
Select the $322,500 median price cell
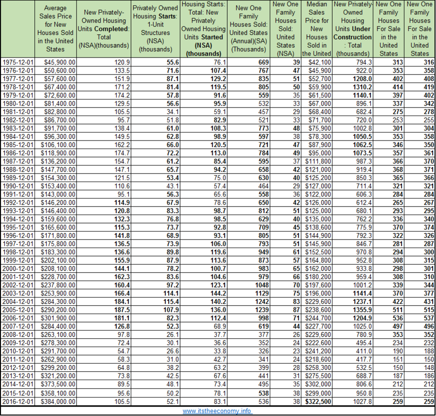(316, 401)
